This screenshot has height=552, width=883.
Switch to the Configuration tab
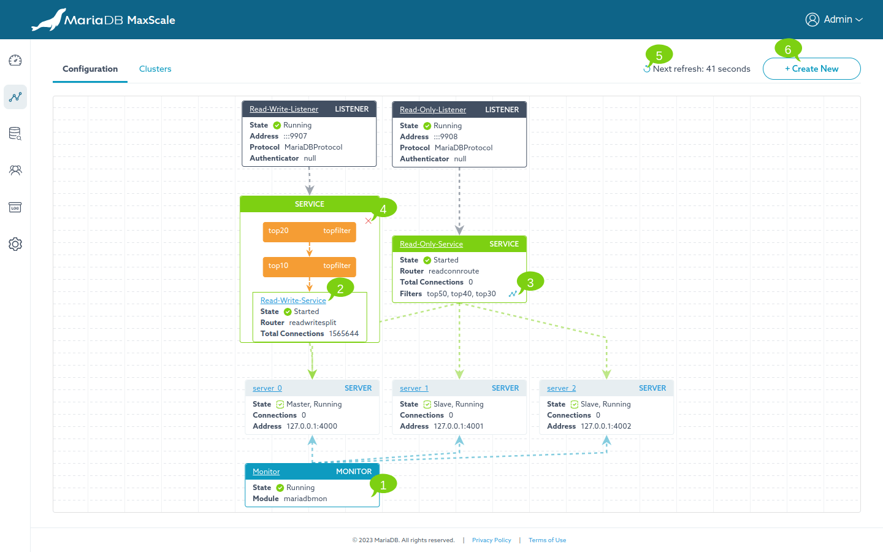90,69
